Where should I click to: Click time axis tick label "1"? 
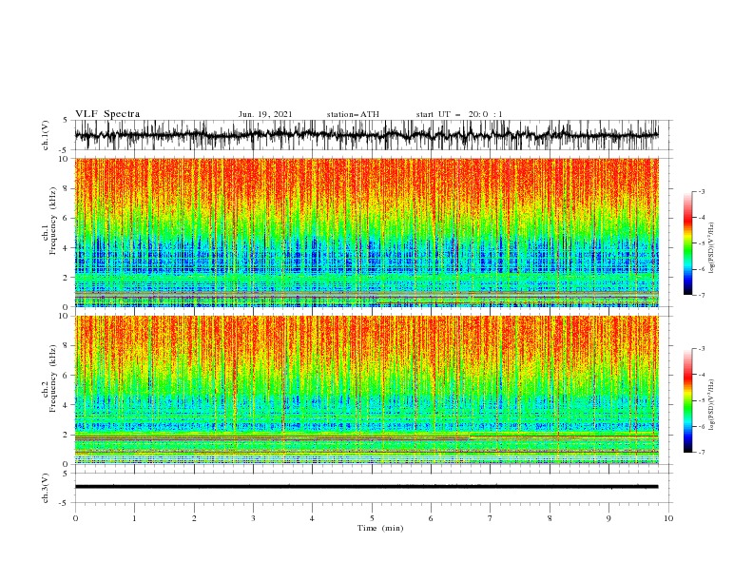(x=134, y=518)
